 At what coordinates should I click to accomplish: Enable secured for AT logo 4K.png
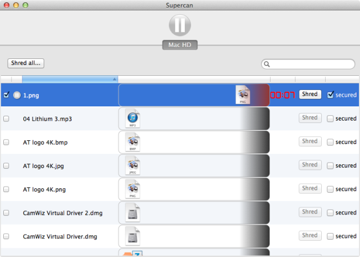click(330, 189)
